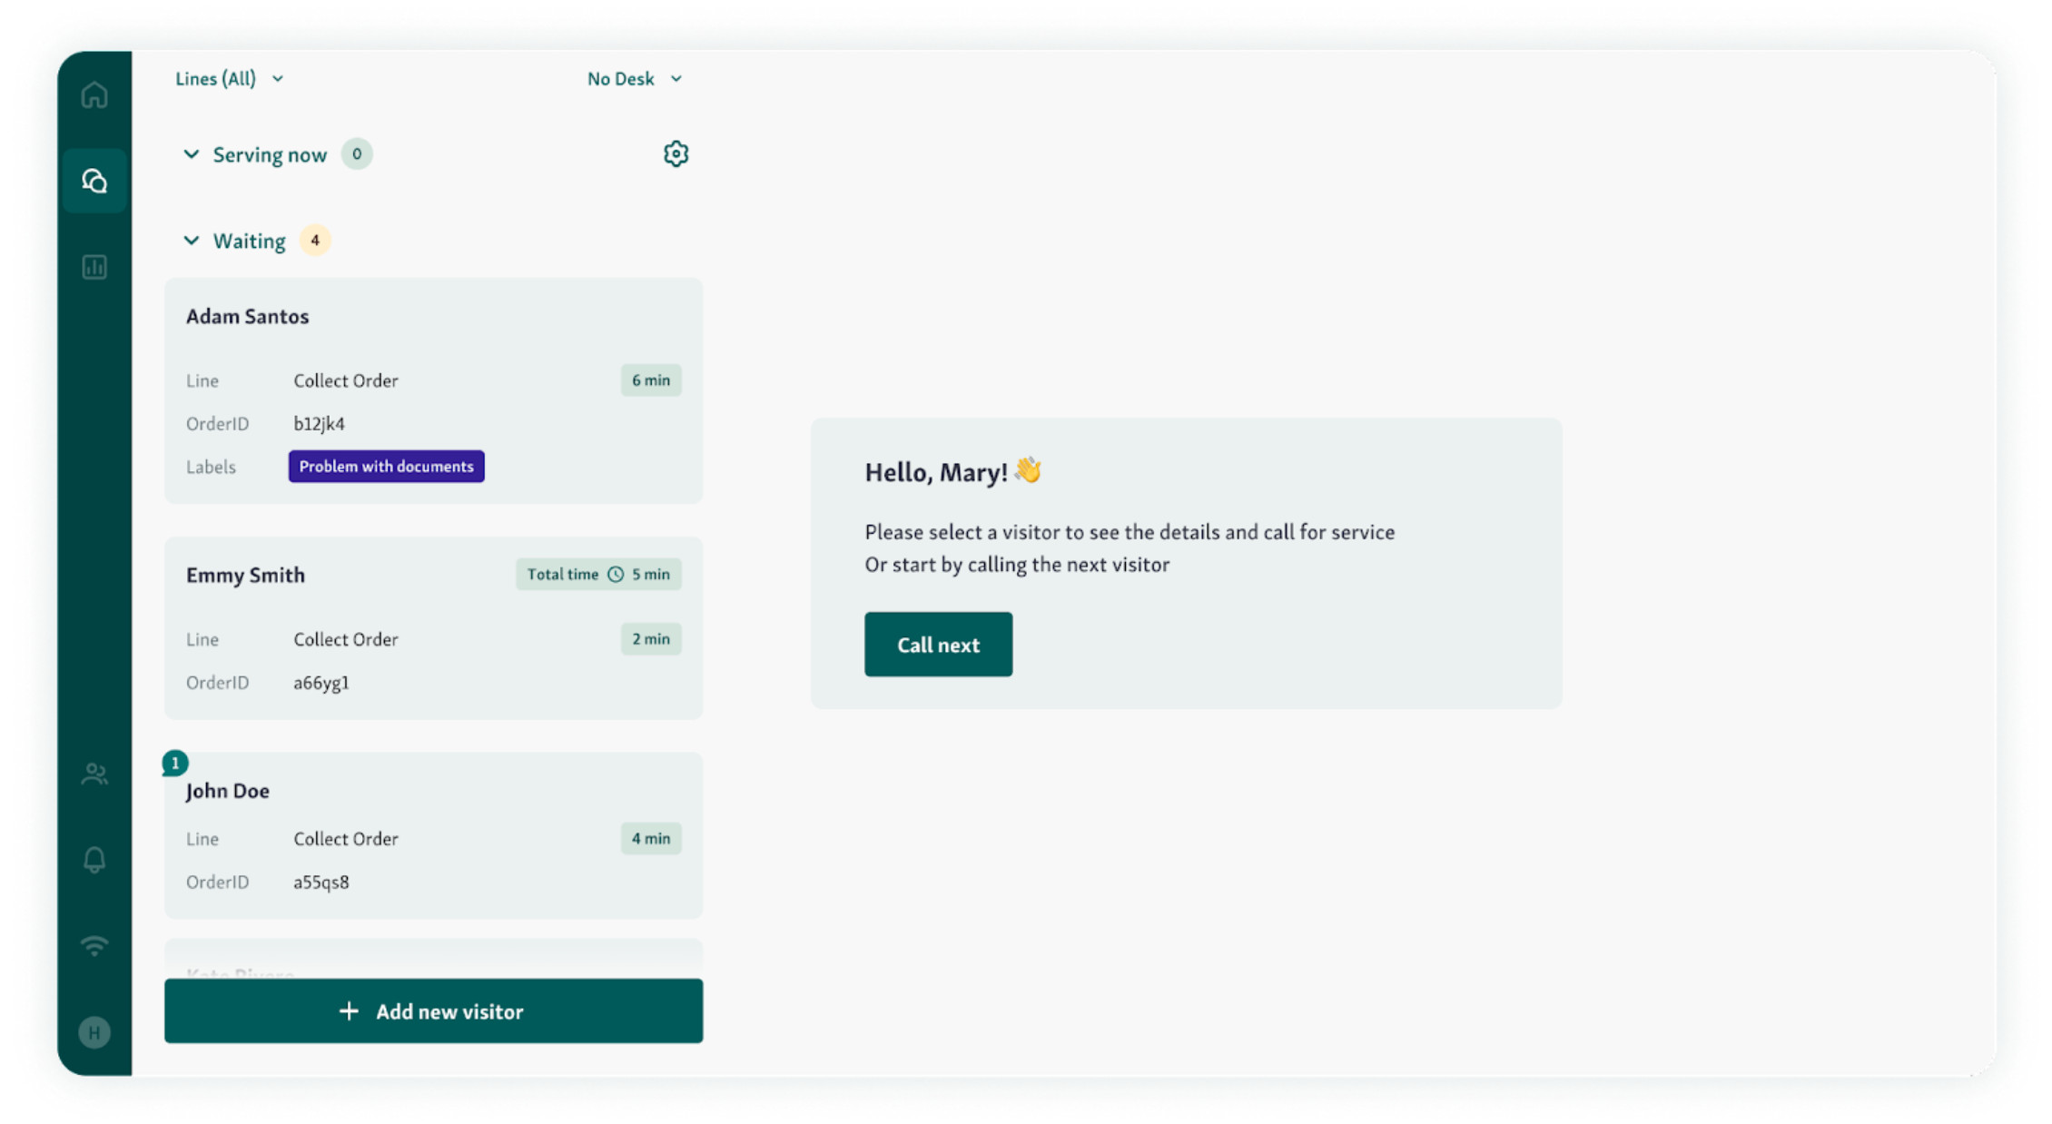
Task: Open the No Desk dropdown
Action: [x=635, y=79]
